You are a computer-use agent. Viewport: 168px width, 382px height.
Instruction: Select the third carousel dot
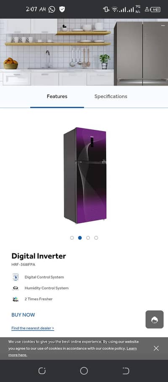point(88,238)
